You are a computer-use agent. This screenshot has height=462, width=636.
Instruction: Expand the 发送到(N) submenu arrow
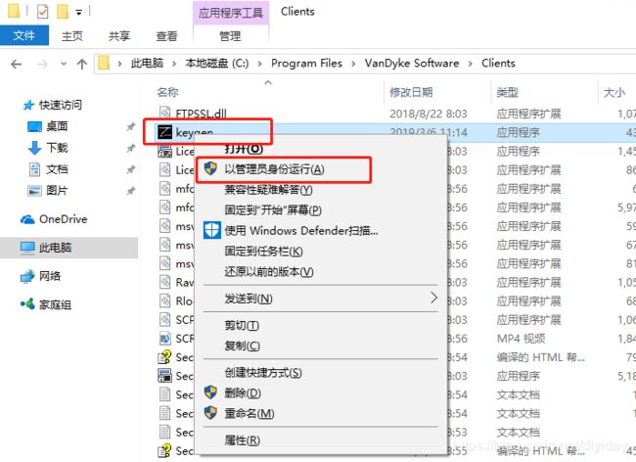click(x=433, y=299)
